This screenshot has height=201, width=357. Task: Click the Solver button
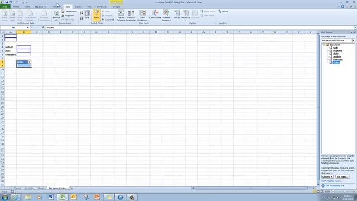click(223, 11)
